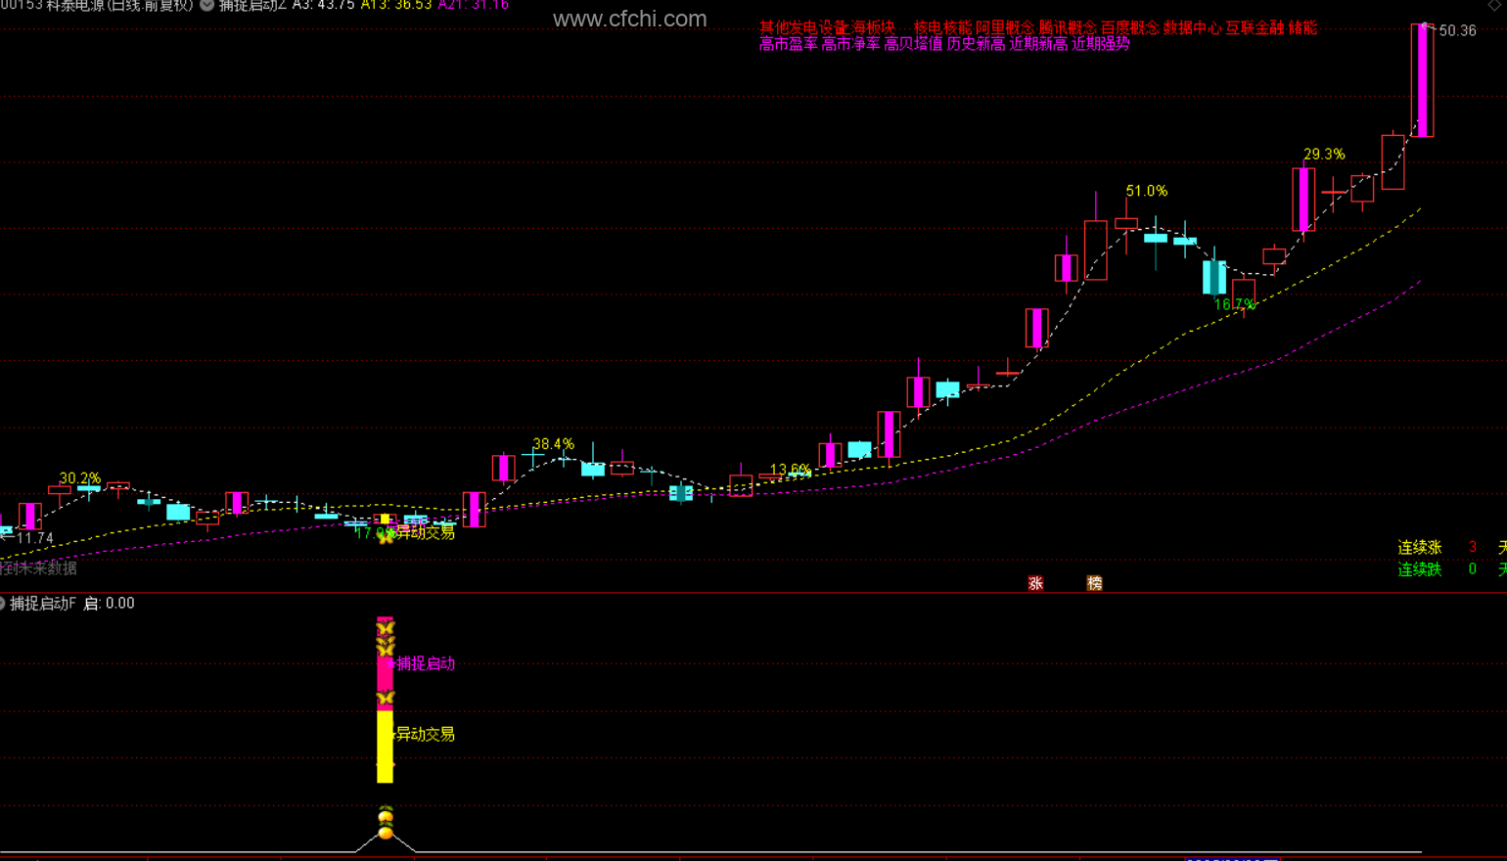Click the 捕捉启动F sub-chart title
Viewport: 1507px width, 861px height.
[x=43, y=604]
